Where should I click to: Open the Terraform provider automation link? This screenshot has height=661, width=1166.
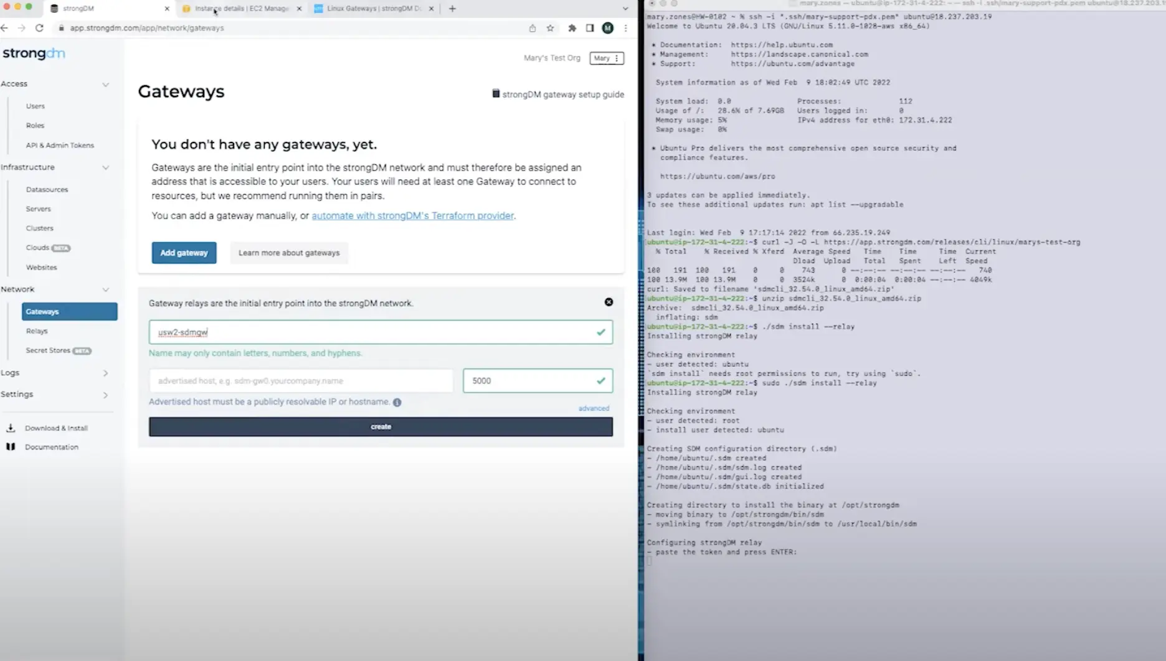(x=412, y=216)
